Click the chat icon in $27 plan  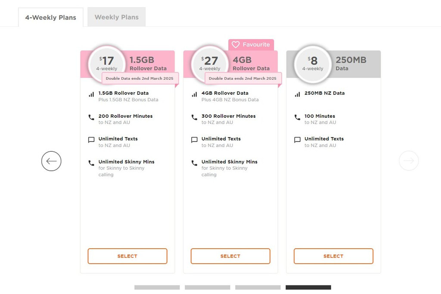point(194,140)
